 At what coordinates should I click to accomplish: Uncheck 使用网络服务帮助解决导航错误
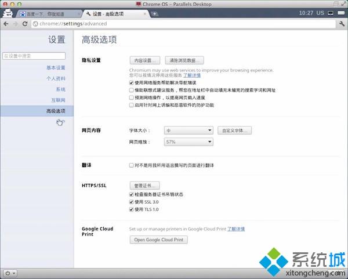point(132,83)
